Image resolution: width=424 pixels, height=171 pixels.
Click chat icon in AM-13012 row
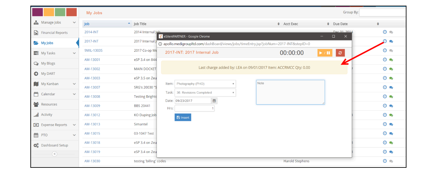coord(391,115)
